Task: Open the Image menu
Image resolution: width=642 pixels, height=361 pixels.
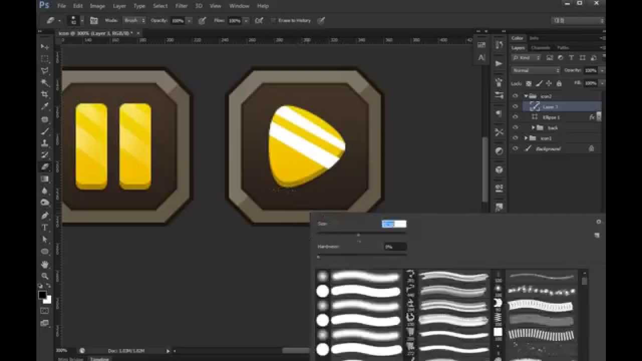Action: (x=97, y=6)
